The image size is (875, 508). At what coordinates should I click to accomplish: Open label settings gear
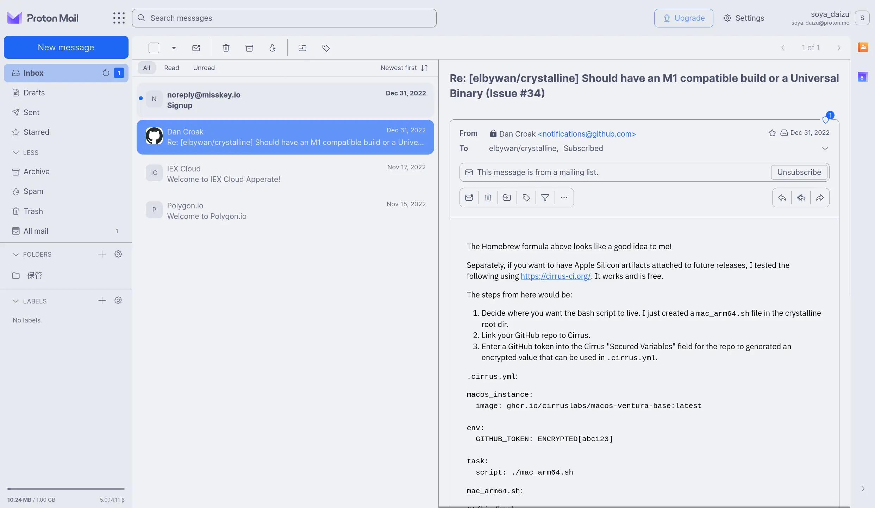(x=118, y=300)
